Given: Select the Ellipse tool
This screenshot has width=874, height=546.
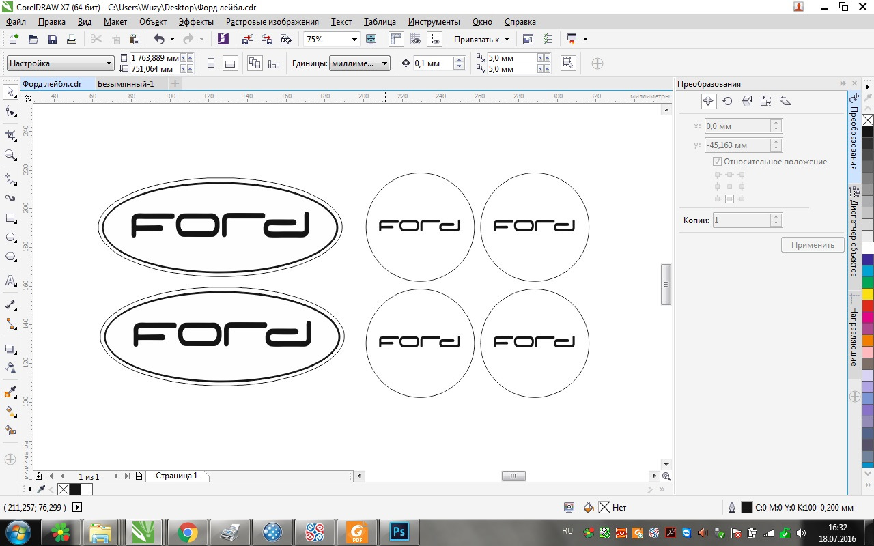Looking at the screenshot, I should pos(10,238).
